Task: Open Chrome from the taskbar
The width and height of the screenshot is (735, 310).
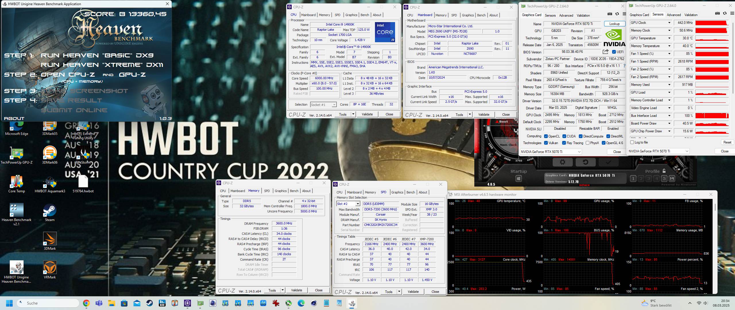Action: click(86, 303)
